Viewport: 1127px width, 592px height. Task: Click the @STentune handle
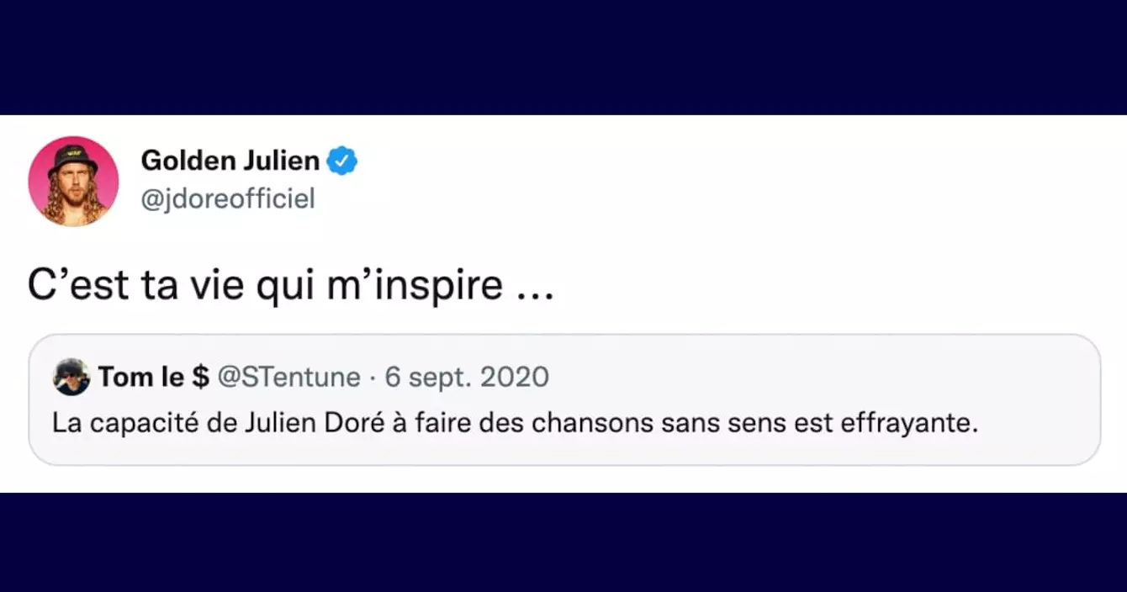pyautogui.click(x=288, y=378)
